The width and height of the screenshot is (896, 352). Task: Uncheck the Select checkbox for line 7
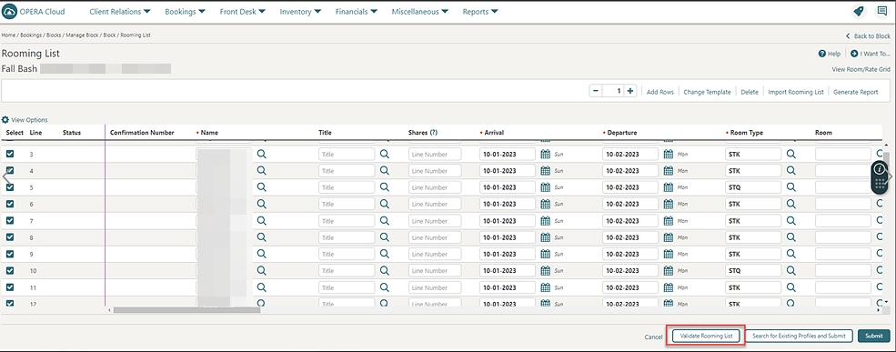click(x=10, y=221)
